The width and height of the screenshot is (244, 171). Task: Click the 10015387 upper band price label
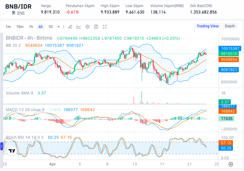230,48
